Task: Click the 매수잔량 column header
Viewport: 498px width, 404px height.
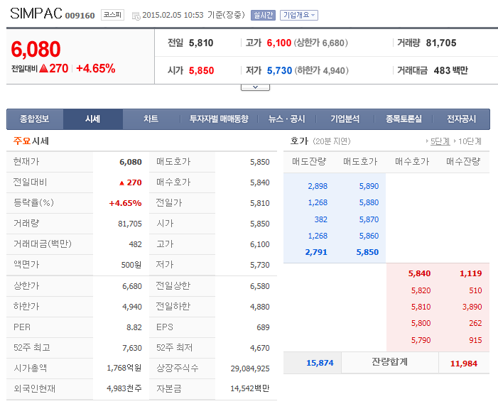Action: click(x=463, y=162)
